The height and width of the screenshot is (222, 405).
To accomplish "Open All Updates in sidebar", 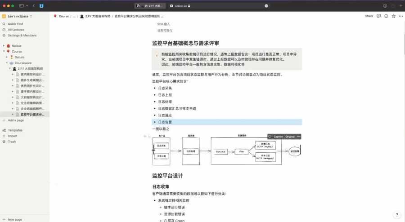I will coord(16,30).
